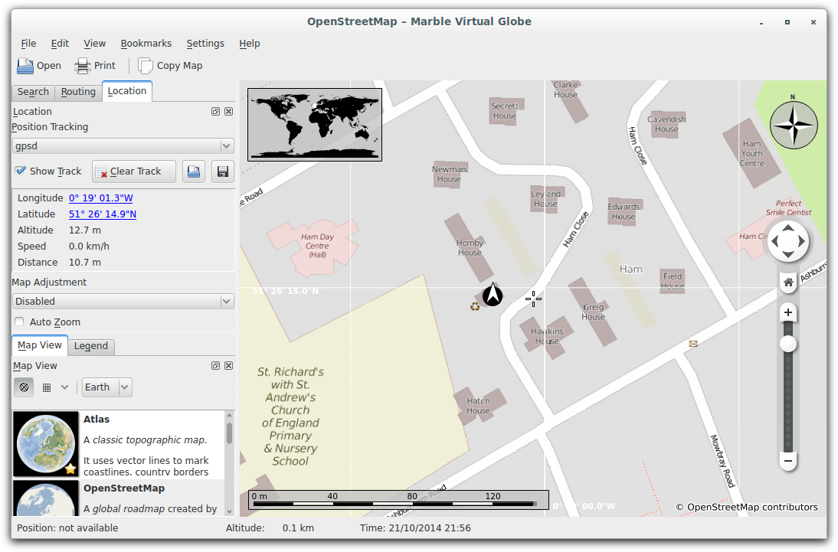
Task: Click the post box envelope icon on map
Action: (693, 344)
